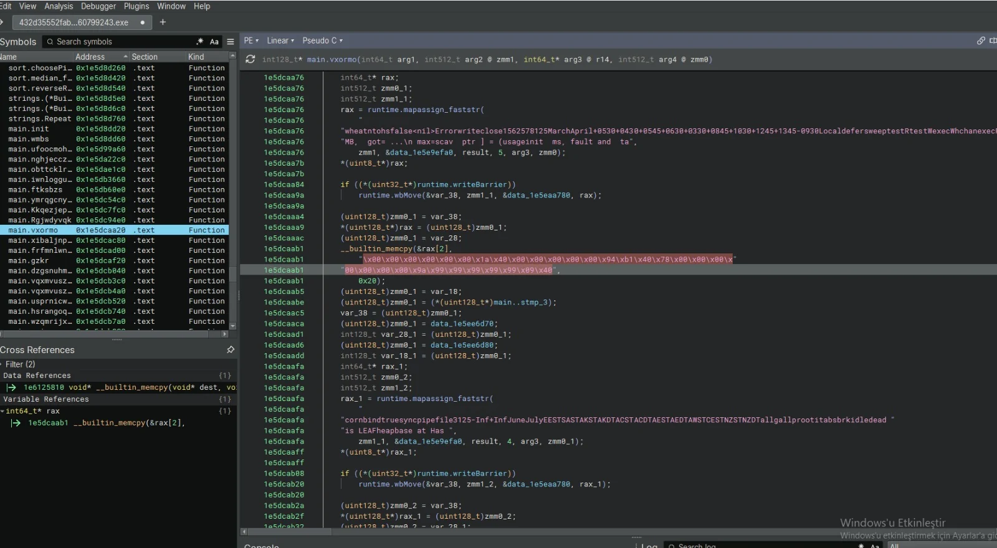Open the Debugger menu
Image resolution: width=997 pixels, height=548 pixels.
(98, 6)
